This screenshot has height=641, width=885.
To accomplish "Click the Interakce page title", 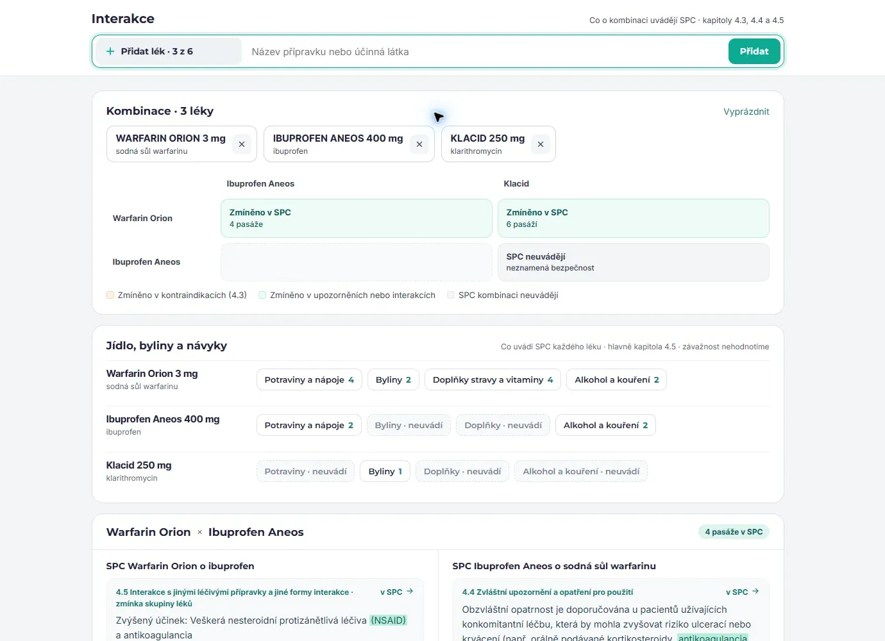I will [x=123, y=19].
